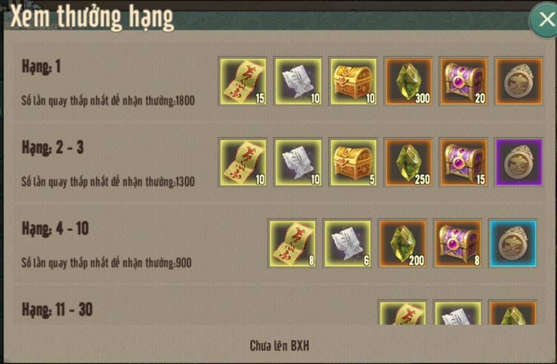Image resolution: width=557 pixels, height=364 pixels.
Task: Click the green gem in the Hạng 11 - 30 row
Action: (x=513, y=312)
